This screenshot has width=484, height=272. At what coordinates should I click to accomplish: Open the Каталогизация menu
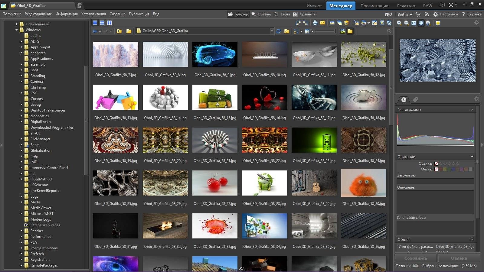pos(93,14)
